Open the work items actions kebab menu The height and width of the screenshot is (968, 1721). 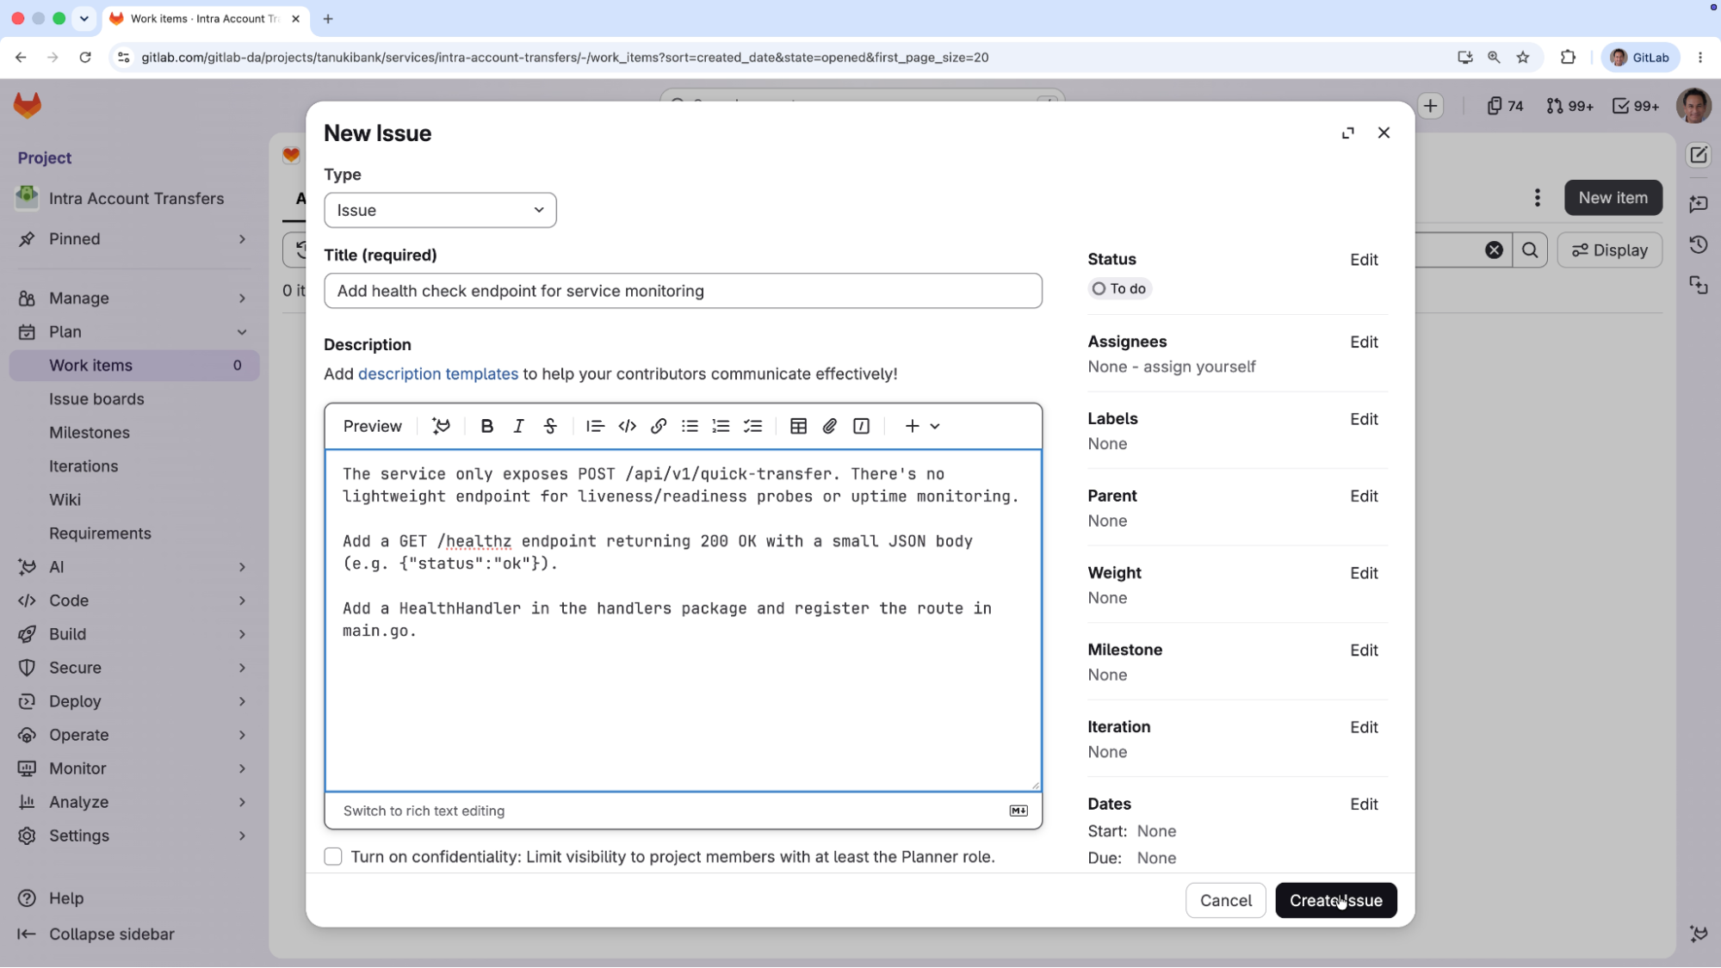1538,198
